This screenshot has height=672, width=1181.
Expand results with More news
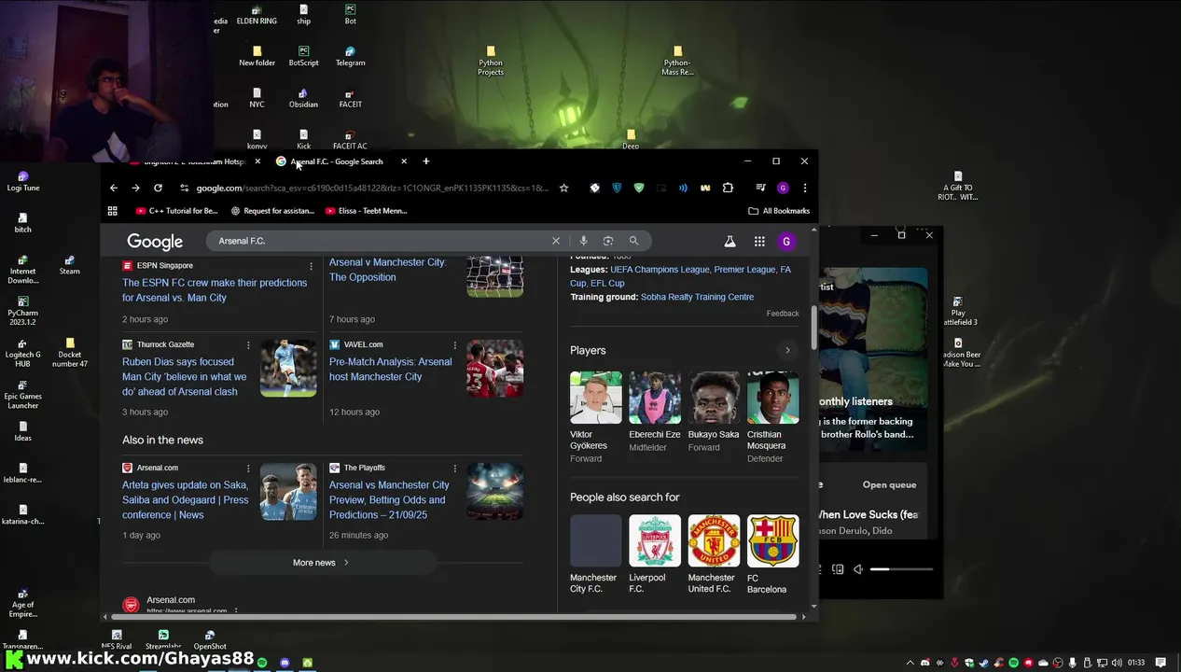322,563
